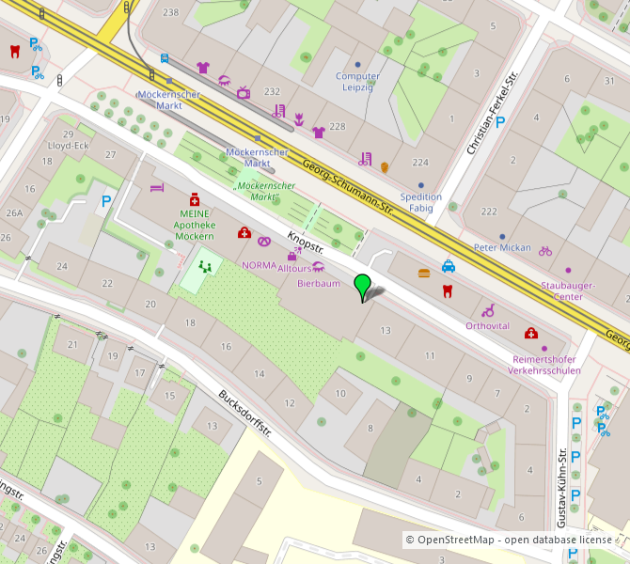The height and width of the screenshot is (564, 630).
Task: Click the Reimertshofer Verkehrsschulen label
Action: click(x=546, y=364)
